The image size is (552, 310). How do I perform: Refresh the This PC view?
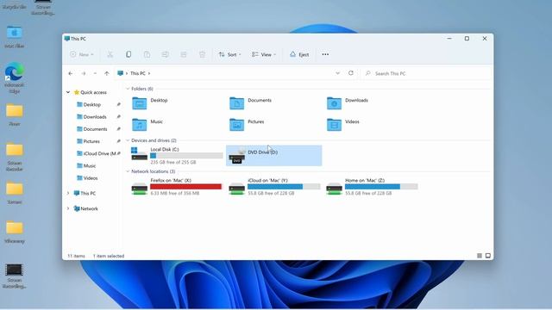tap(351, 73)
